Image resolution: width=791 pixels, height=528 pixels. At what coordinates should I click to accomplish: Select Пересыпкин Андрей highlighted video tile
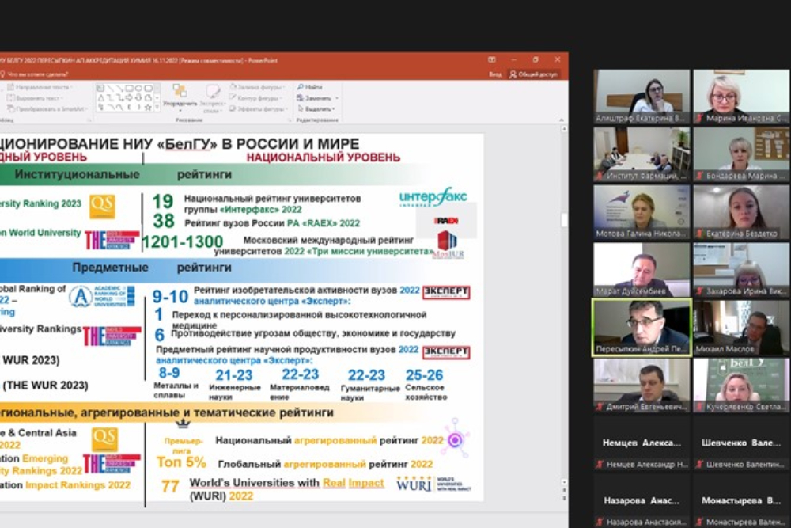pos(642,327)
